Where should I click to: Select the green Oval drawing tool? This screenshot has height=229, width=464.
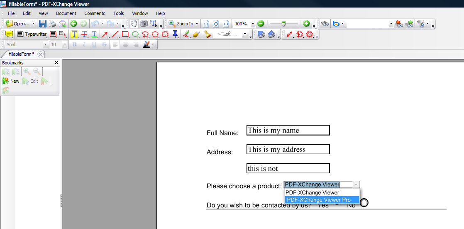(x=135, y=34)
